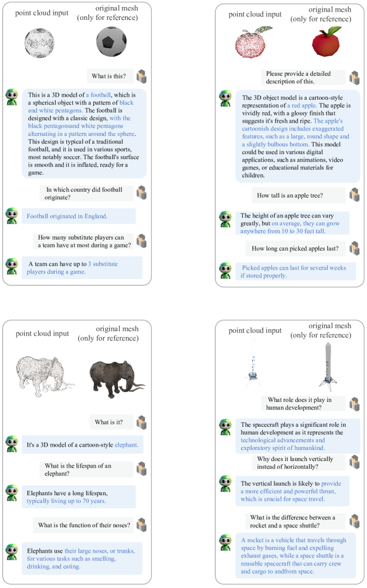Select the user icon beside "How long can picked apples last?"
367x588 pixels.
354,248
